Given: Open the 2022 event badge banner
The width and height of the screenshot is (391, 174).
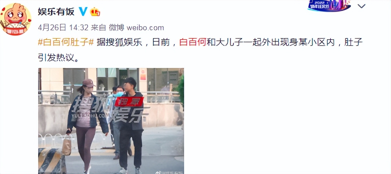Looking at the screenshot, I should (x=329, y=6).
